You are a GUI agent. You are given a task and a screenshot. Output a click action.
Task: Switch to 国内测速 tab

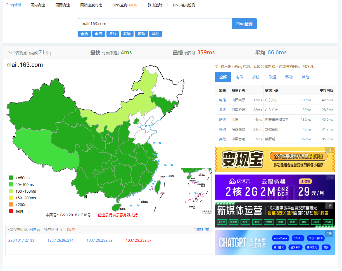tap(38, 5)
